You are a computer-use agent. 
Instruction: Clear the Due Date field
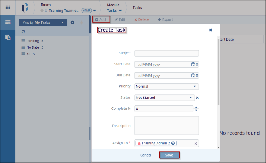197,76
